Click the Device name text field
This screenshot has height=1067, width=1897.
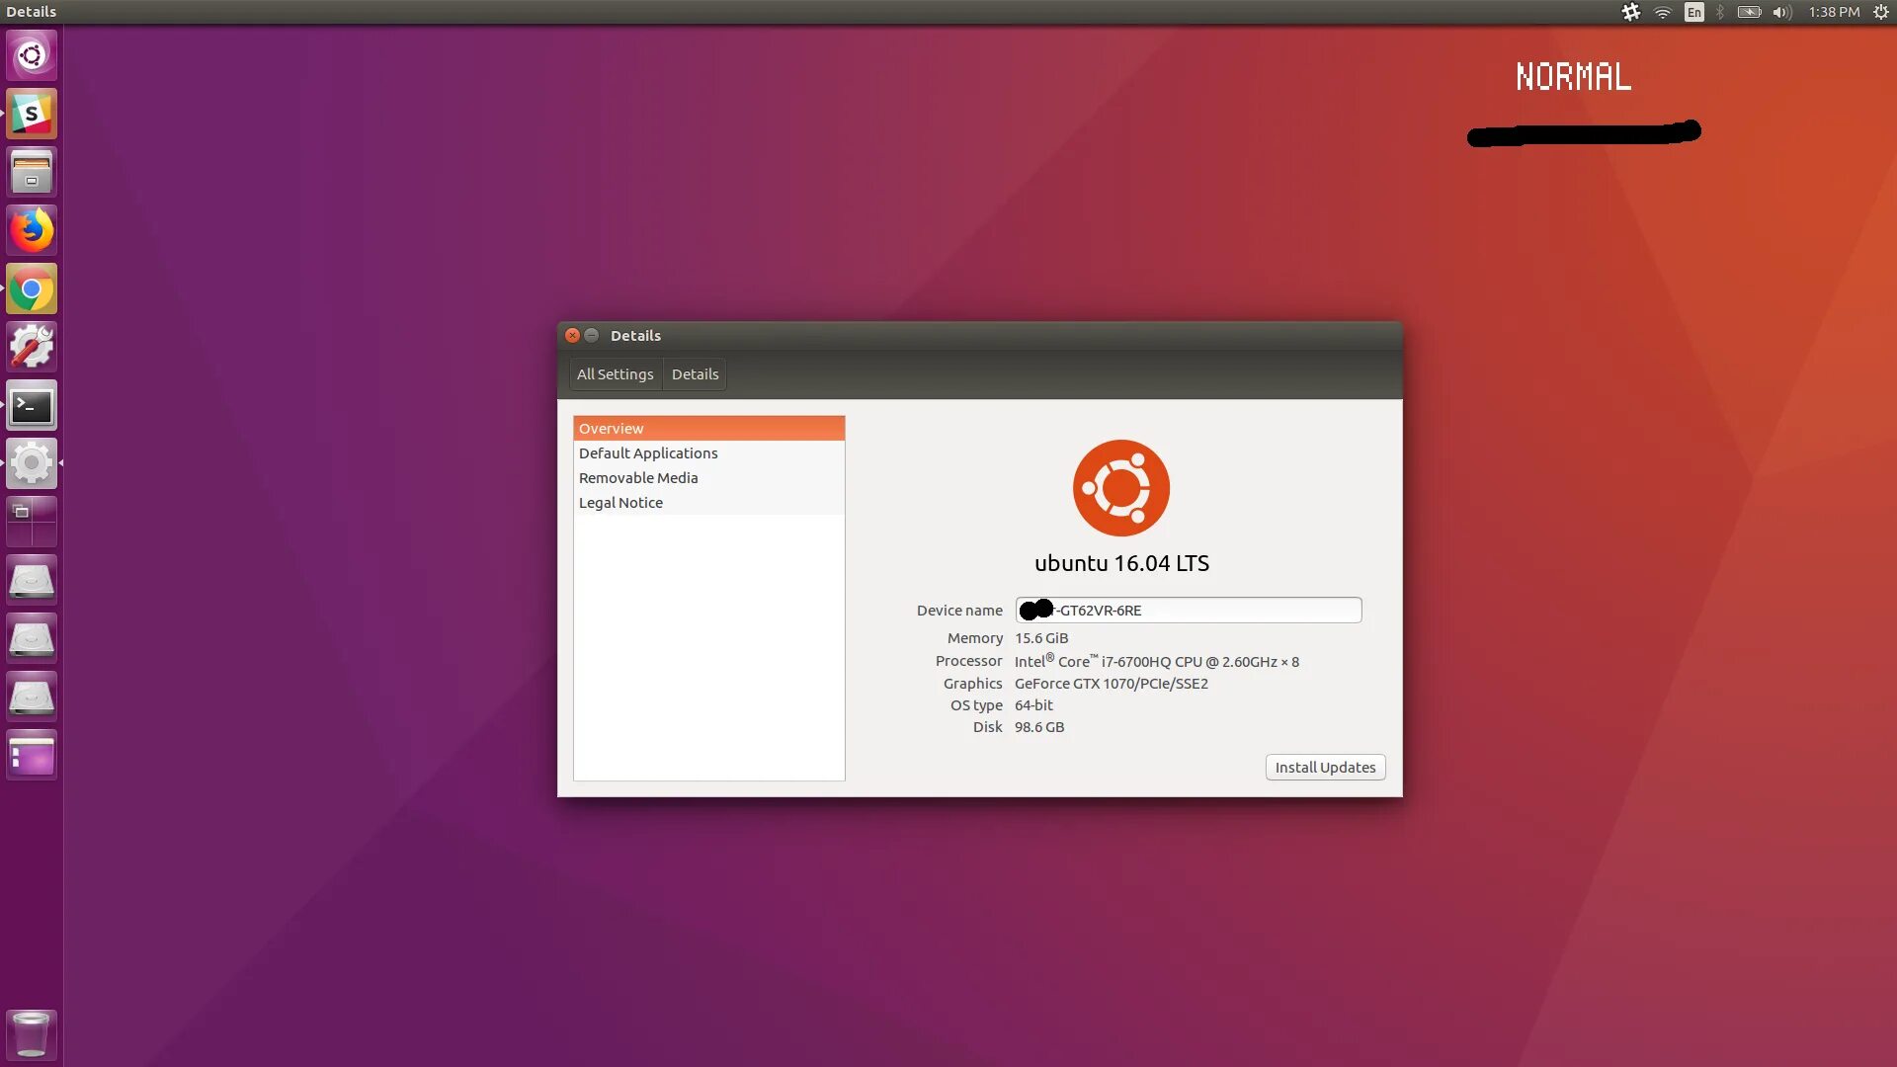click(1189, 610)
